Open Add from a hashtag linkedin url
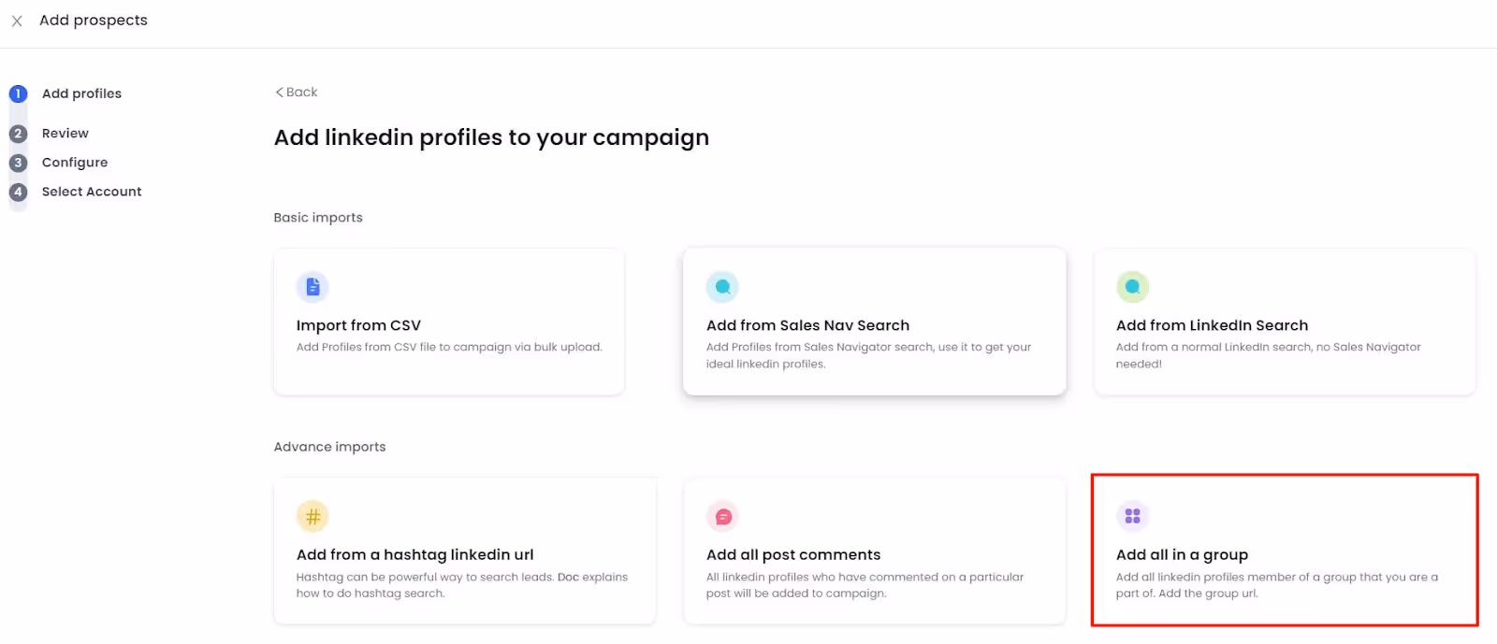This screenshot has width=1497, height=644. coord(464,551)
